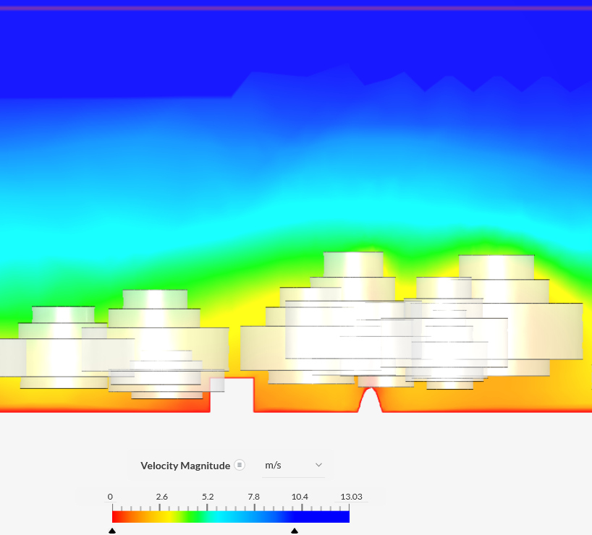This screenshot has height=535, width=592.
Task: Click the m/s unit text
Action: (274, 465)
